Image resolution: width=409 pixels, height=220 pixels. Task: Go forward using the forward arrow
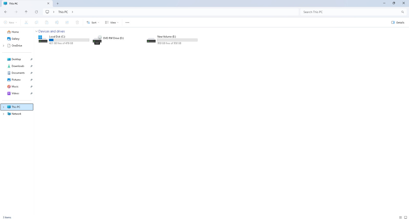(16, 12)
